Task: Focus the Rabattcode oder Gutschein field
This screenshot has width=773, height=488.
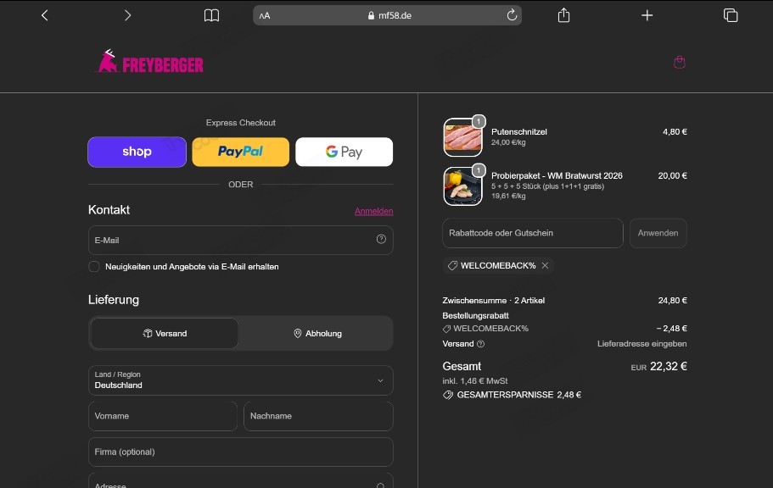Action: tap(533, 233)
